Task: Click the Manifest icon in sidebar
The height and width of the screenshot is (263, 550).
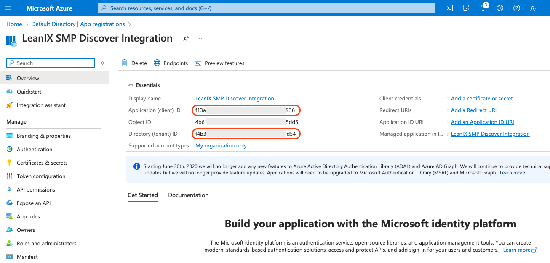Action: coord(9,257)
